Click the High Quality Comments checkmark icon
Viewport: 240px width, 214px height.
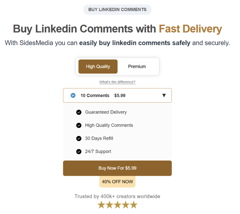pyautogui.click(x=79, y=125)
